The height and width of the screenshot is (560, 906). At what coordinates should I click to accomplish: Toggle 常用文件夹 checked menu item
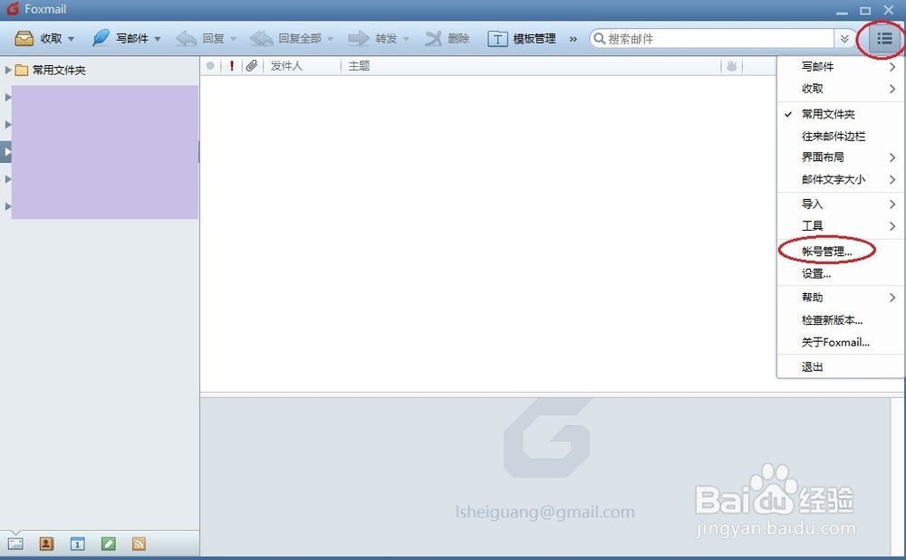pos(840,114)
